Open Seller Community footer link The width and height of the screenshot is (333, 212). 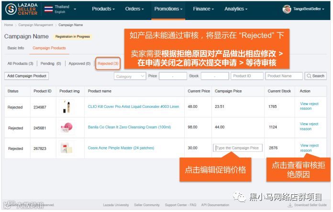tap(147, 205)
